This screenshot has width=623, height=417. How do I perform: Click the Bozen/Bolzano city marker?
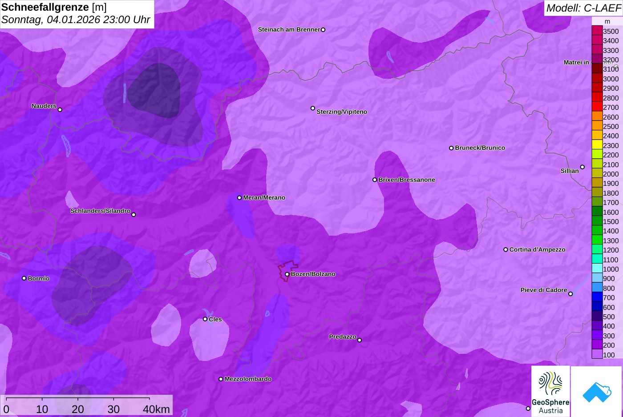pos(287,274)
